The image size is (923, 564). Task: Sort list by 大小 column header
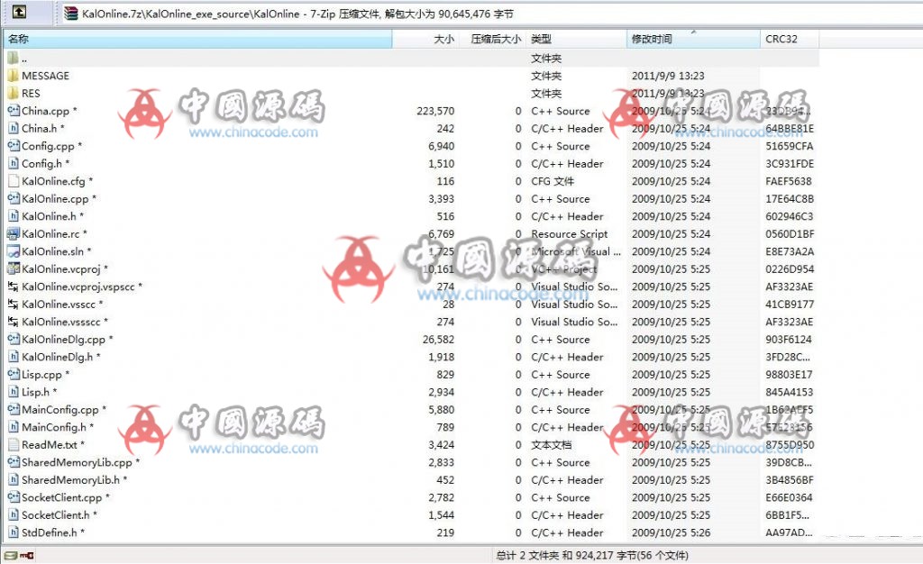[425, 39]
